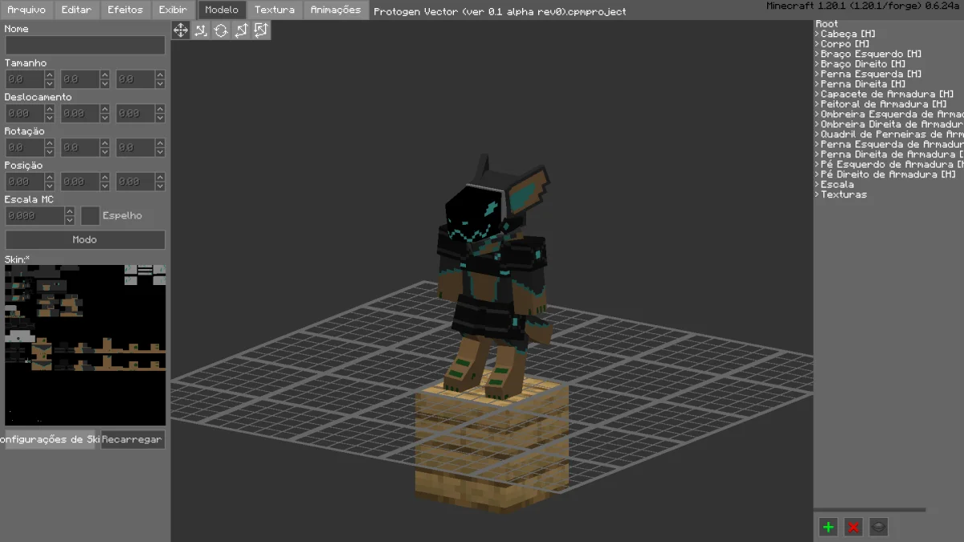Image resolution: width=964 pixels, height=542 pixels.
Task: Click the Protogen character model in viewport
Action: pyautogui.click(x=494, y=277)
